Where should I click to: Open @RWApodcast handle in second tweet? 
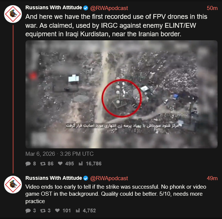click(109, 178)
